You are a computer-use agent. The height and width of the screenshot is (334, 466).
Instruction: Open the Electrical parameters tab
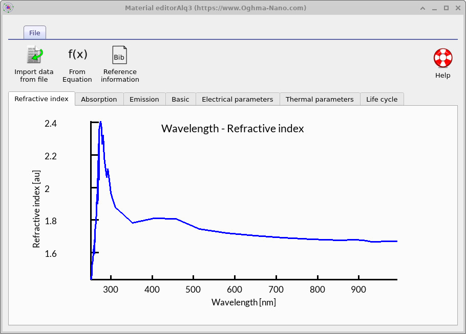click(x=237, y=99)
